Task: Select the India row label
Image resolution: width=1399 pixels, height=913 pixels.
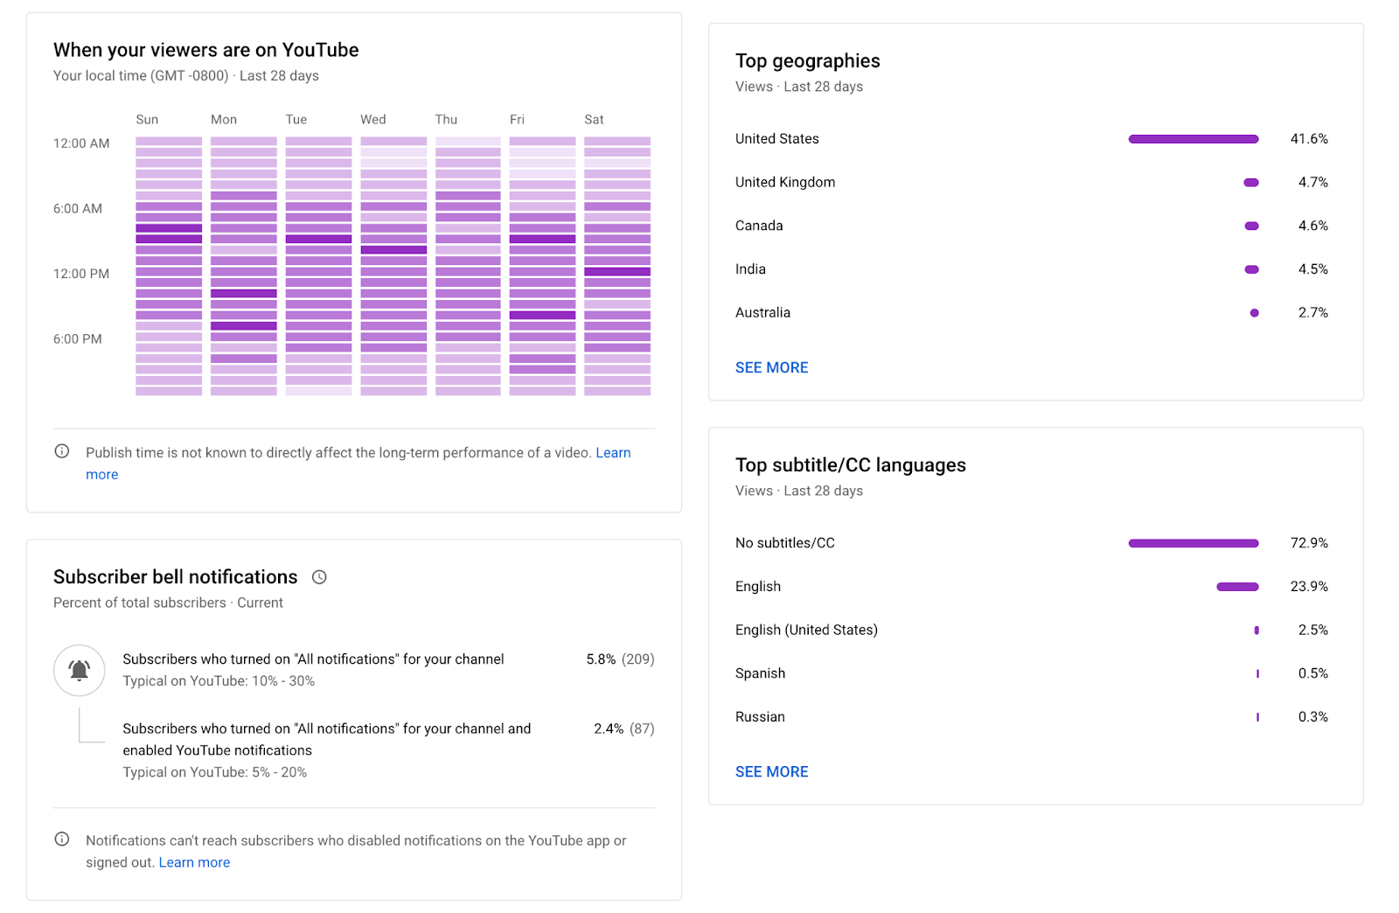Action: [750, 269]
